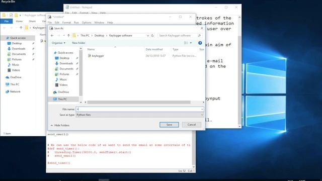The width and height of the screenshot is (322, 181).
Task: Click the Share tab in File Explorer
Action: (32, 21)
